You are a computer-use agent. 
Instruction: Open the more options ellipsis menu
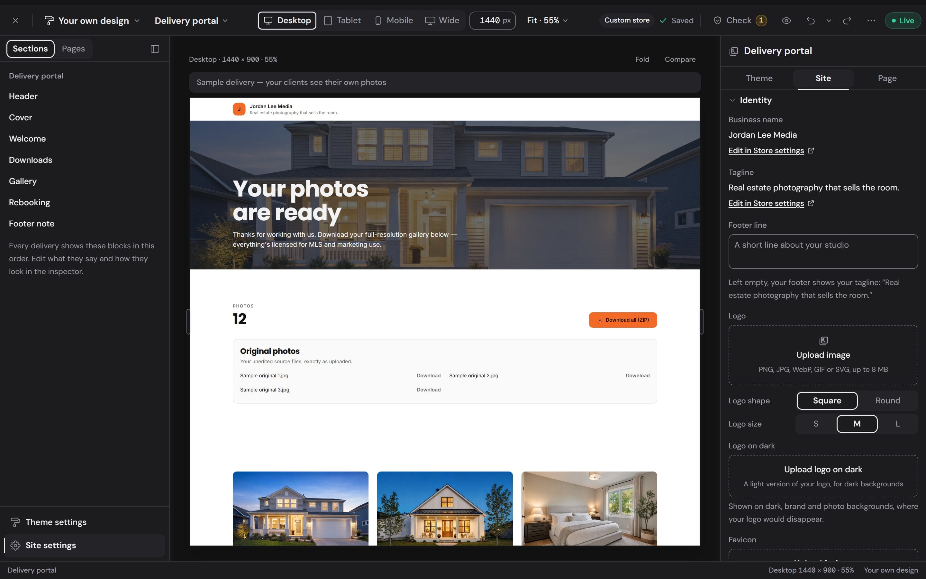coord(871,21)
